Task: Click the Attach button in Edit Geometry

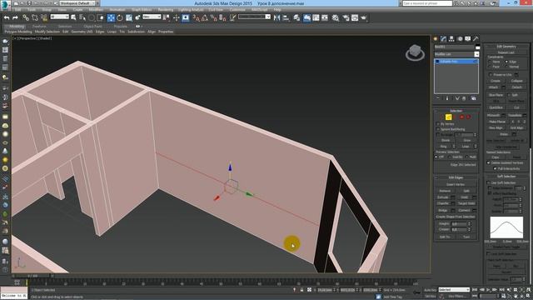Action: (493, 87)
